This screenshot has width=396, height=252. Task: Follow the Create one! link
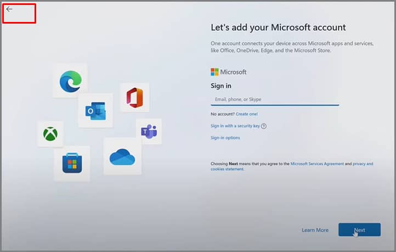pos(247,114)
